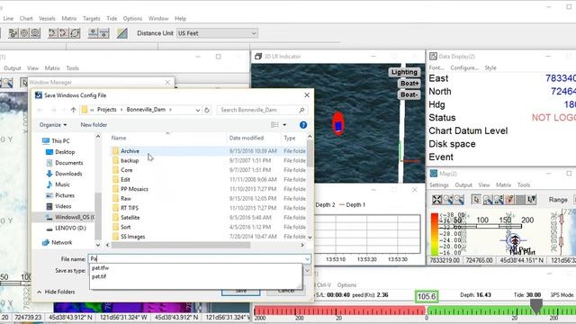Open the view options dropdown arrow in save dialog
Viewport: 576px width, 324px height.
point(284,125)
